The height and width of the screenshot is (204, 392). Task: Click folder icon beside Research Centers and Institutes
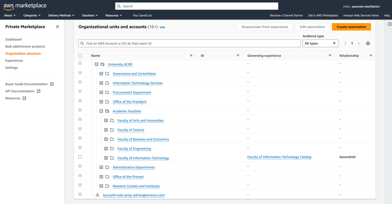107,186
